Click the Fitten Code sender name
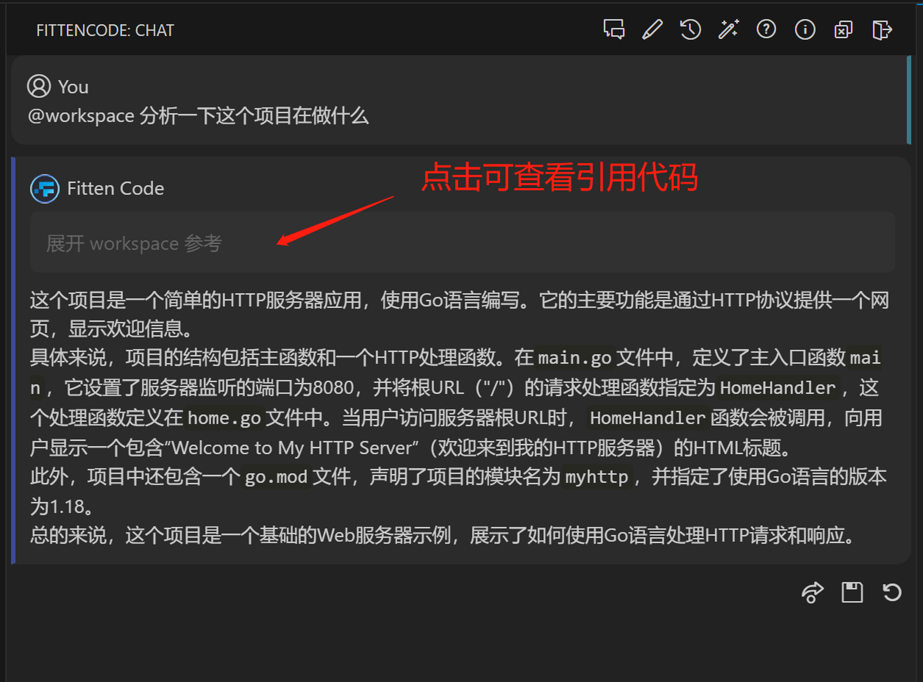 pos(115,189)
